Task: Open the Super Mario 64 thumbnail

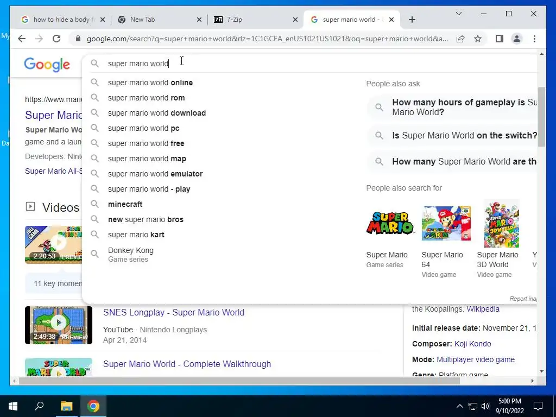Action: [446, 223]
